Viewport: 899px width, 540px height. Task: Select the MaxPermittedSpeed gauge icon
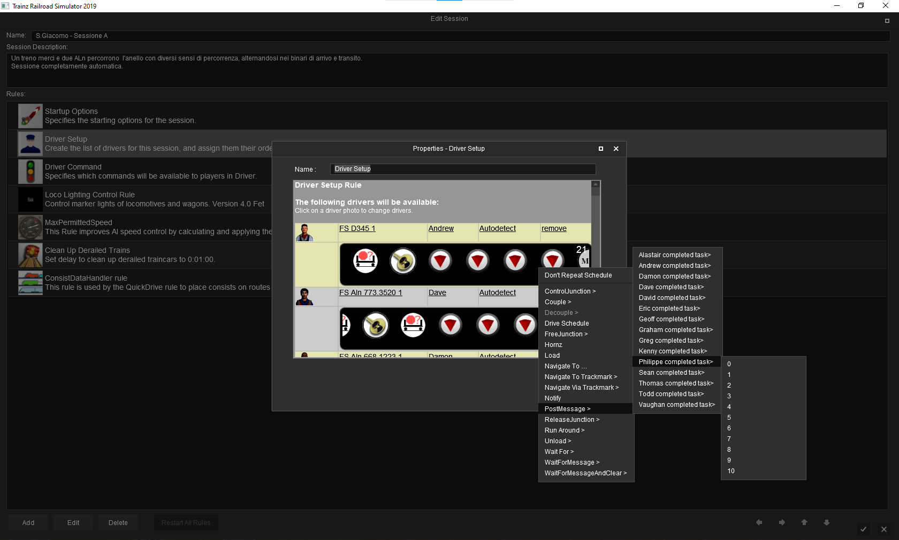click(x=30, y=227)
